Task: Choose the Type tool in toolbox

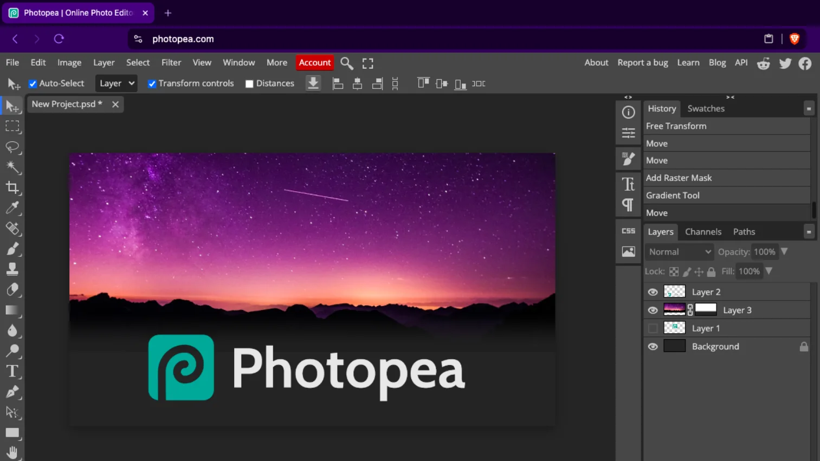Action: 12,372
